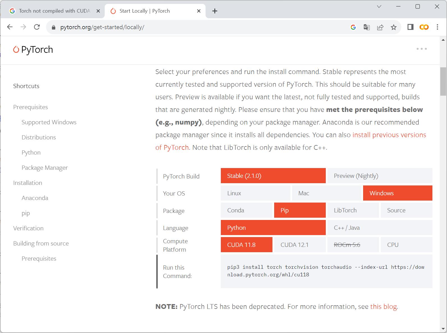Reload the PyTorch page
Image resolution: width=447 pixels, height=333 pixels.
click(37, 27)
